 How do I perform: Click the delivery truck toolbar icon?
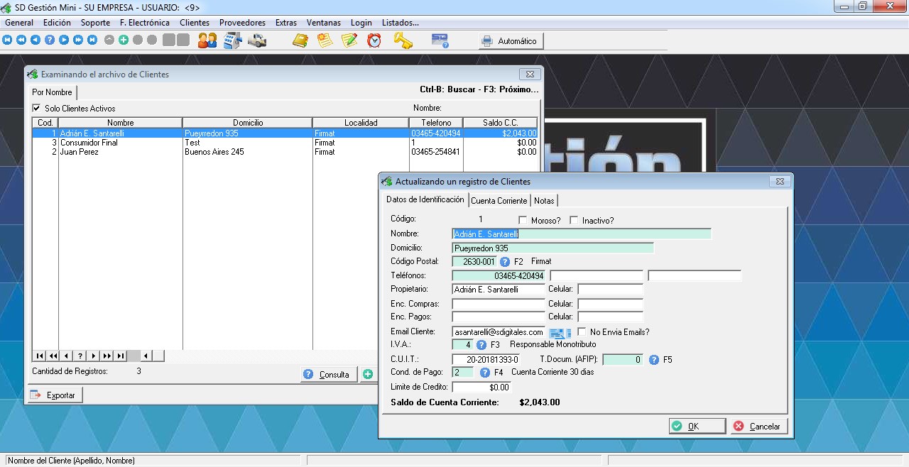click(257, 40)
